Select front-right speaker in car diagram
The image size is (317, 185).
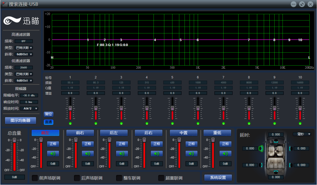pyautogui.click(x=290, y=148)
